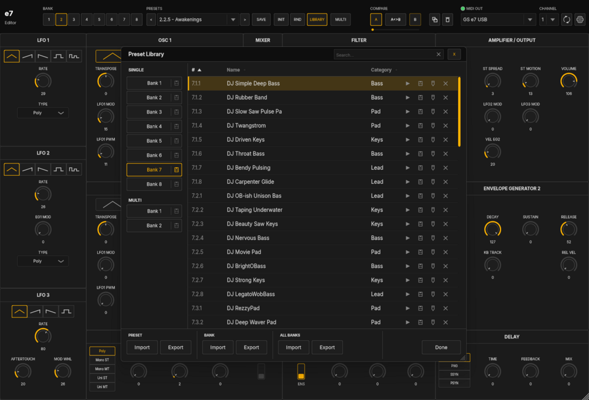Click the Bank Export button

[251, 347]
